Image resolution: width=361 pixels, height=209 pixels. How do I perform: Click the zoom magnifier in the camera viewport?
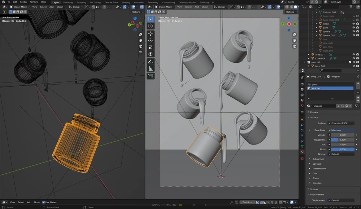point(294,35)
